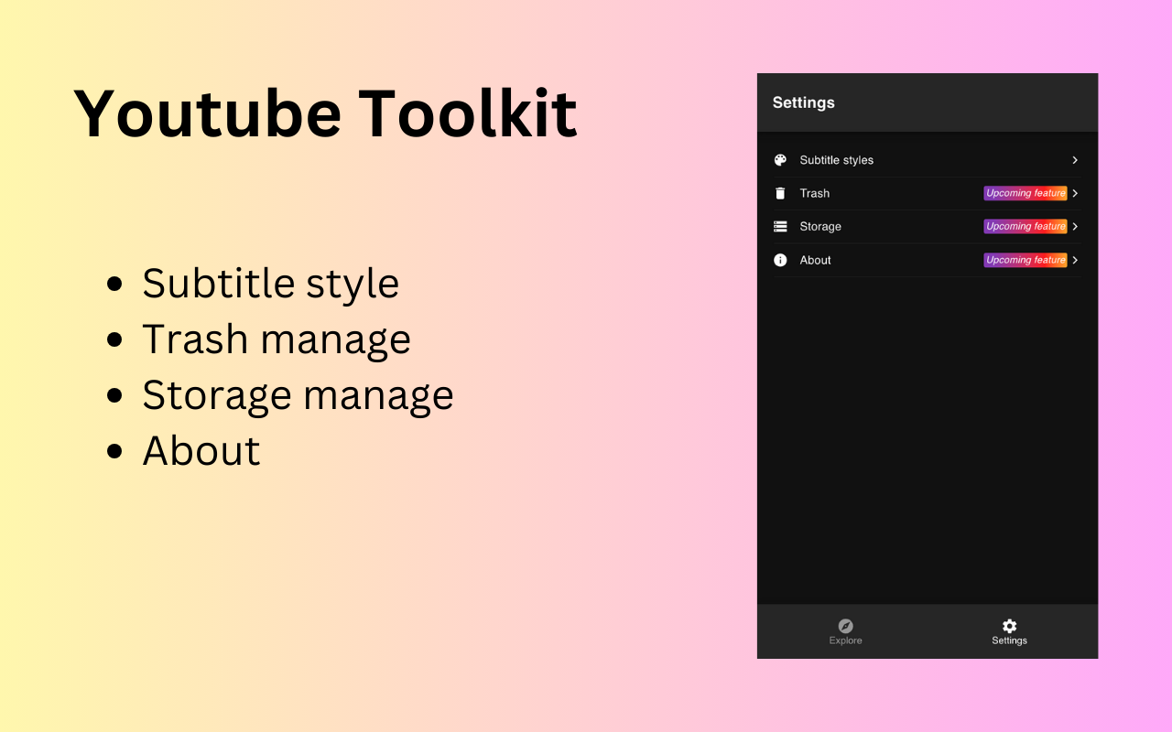The width and height of the screenshot is (1172, 732).
Task: Click the Subtitle style bullet text
Action: 270,284
